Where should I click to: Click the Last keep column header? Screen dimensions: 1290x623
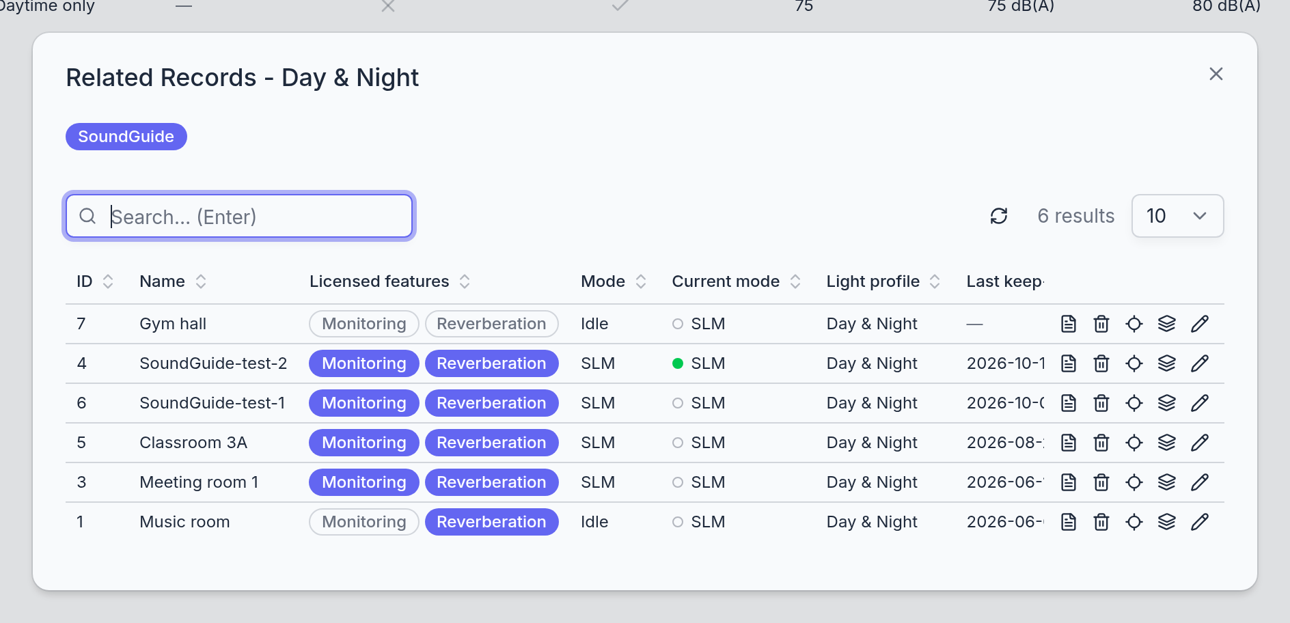[x=1005, y=281]
